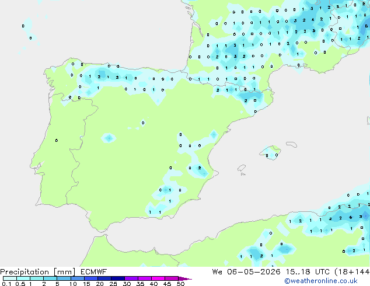
Task: Choose the 20–25 mm legend swatch
Action: [104, 278]
